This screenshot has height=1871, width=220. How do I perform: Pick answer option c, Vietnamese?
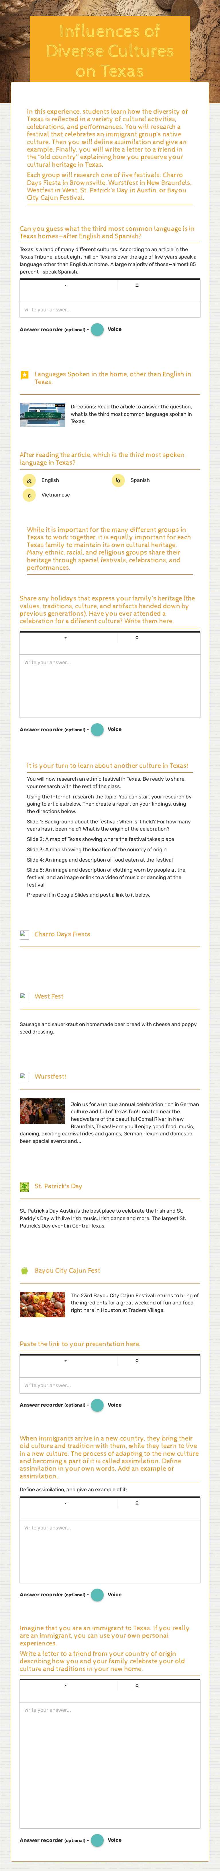click(x=29, y=495)
